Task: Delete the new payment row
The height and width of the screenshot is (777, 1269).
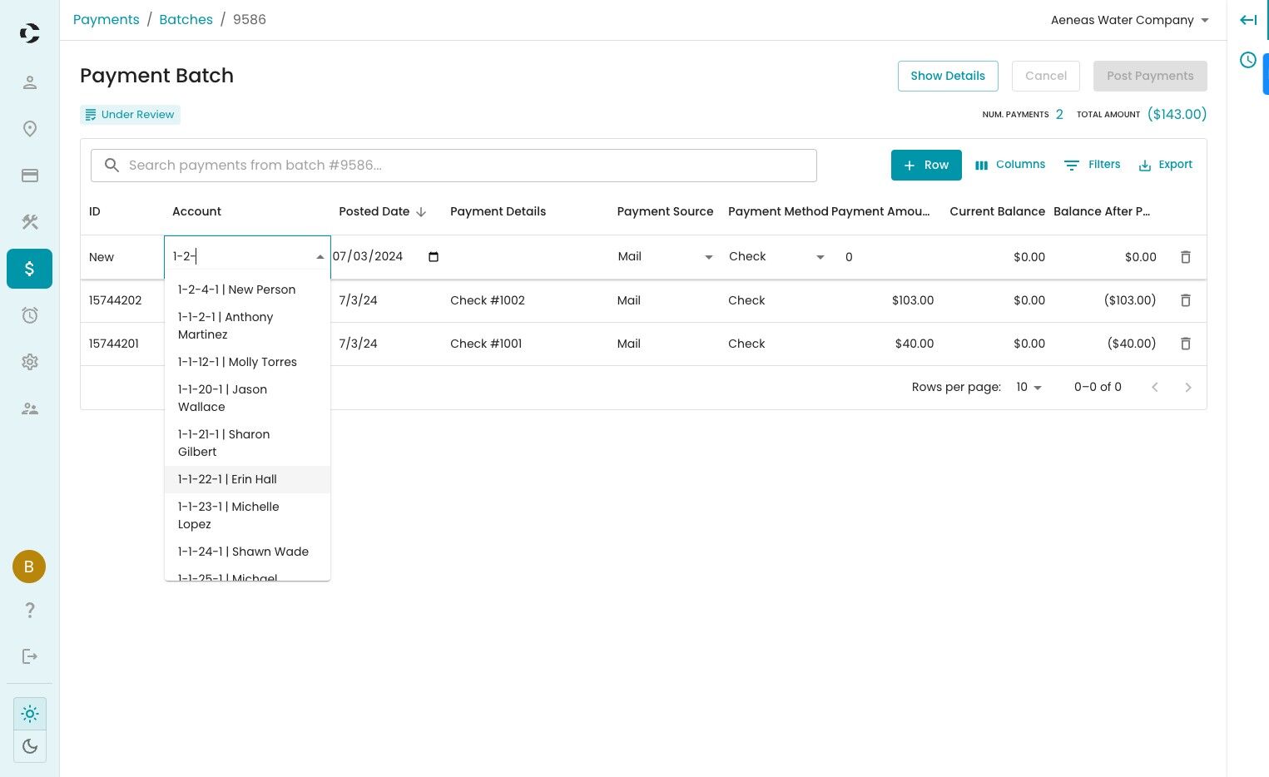Action: point(1186,257)
